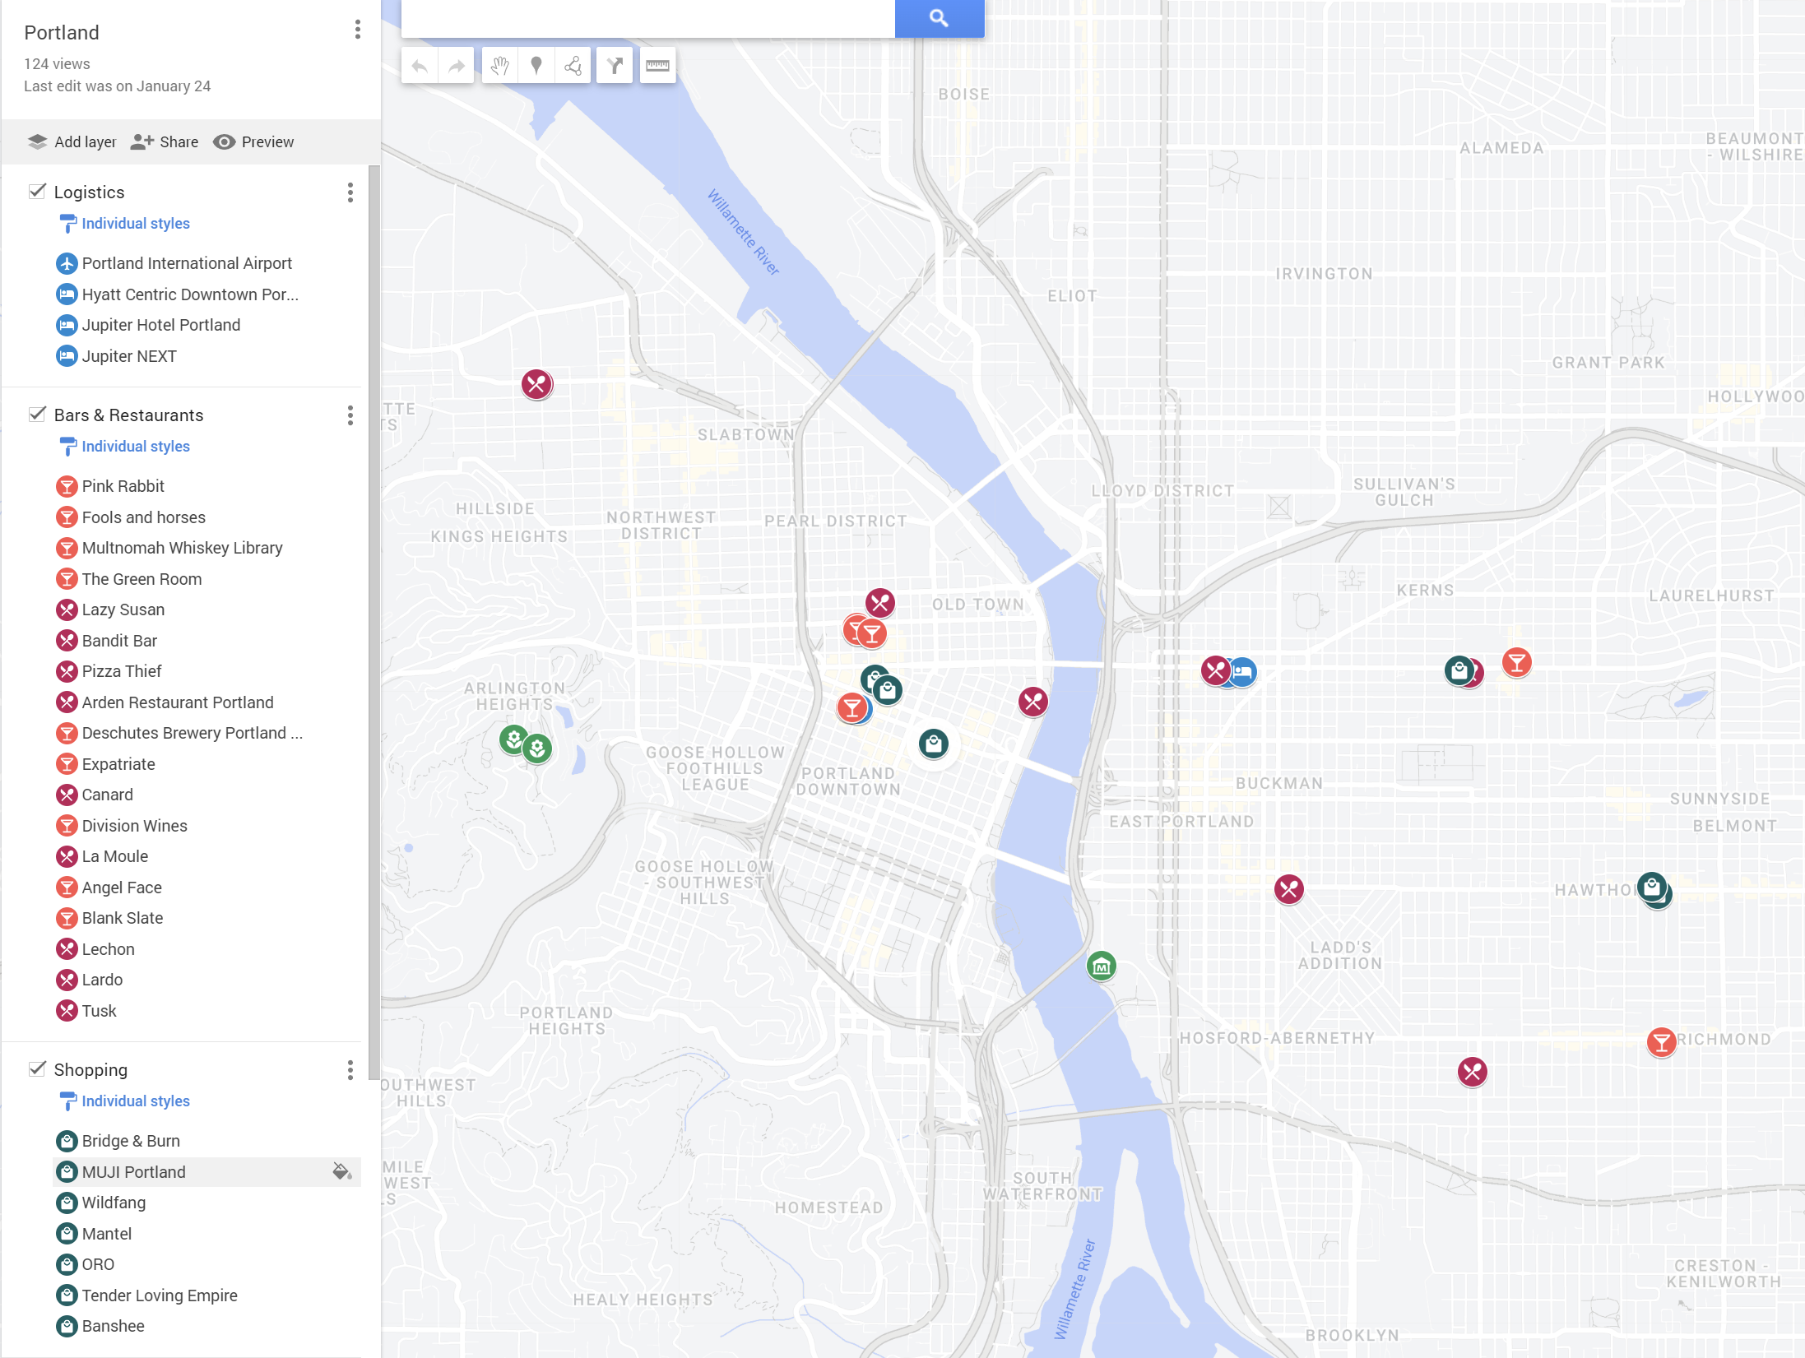Click the paint bucket beside MUJI Portland
The image size is (1805, 1358).
tap(341, 1171)
